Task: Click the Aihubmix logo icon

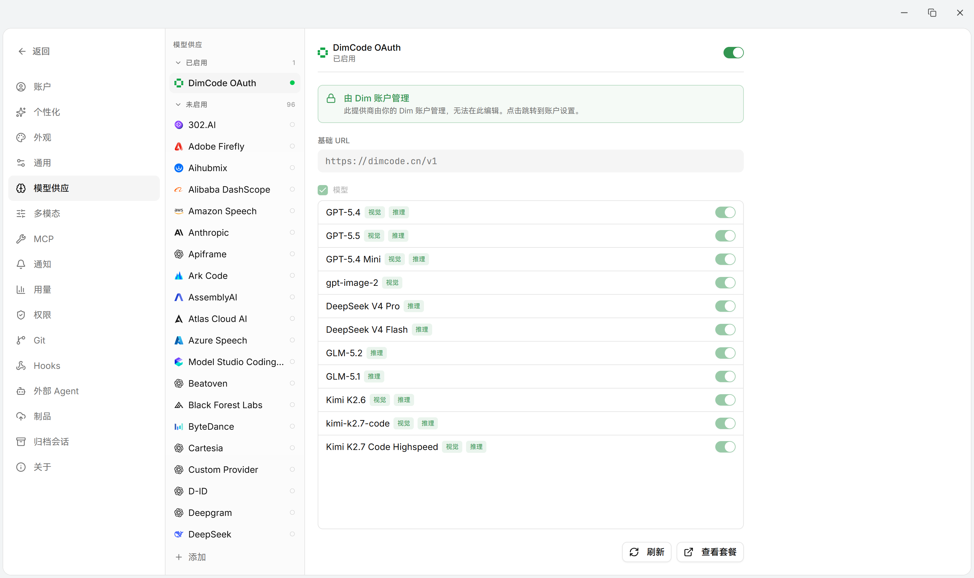Action: (179, 168)
